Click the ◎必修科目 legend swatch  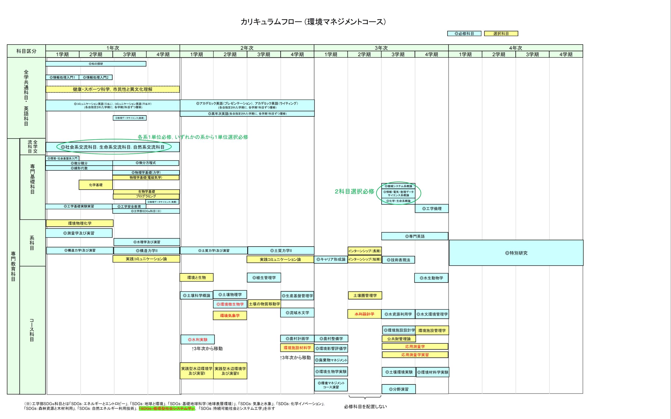tap(464, 34)
